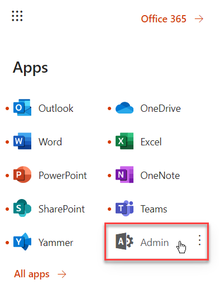This screenshot has height=284, width=220.
Task: Click the arrow next to Office 365
Action: pyautogui.click(x=199, y=19)
